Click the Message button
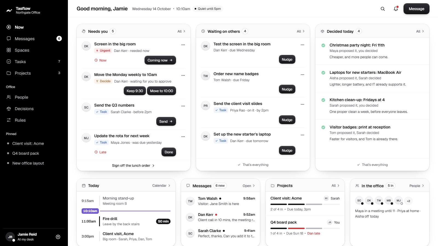 pos(416,9)
